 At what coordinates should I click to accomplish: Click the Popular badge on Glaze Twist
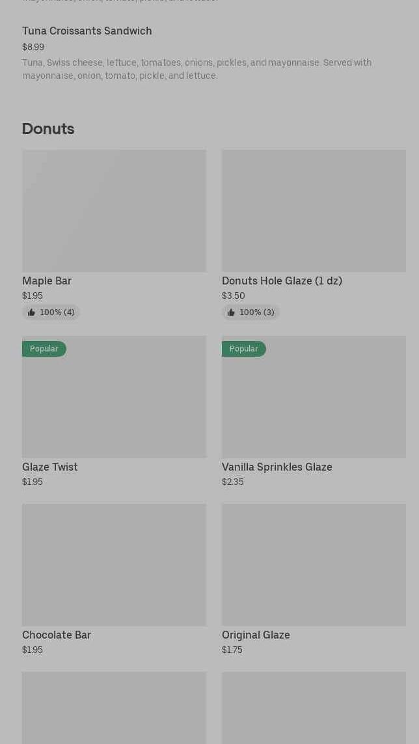point(44,349)
